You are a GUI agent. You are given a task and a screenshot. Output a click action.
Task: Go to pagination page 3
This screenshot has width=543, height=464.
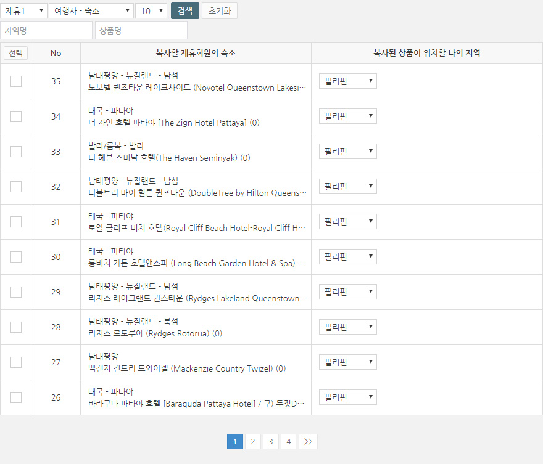point(271,442)
